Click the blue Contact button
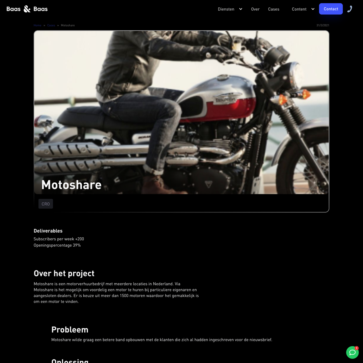363x363 pixels. (x=331, y=9)
